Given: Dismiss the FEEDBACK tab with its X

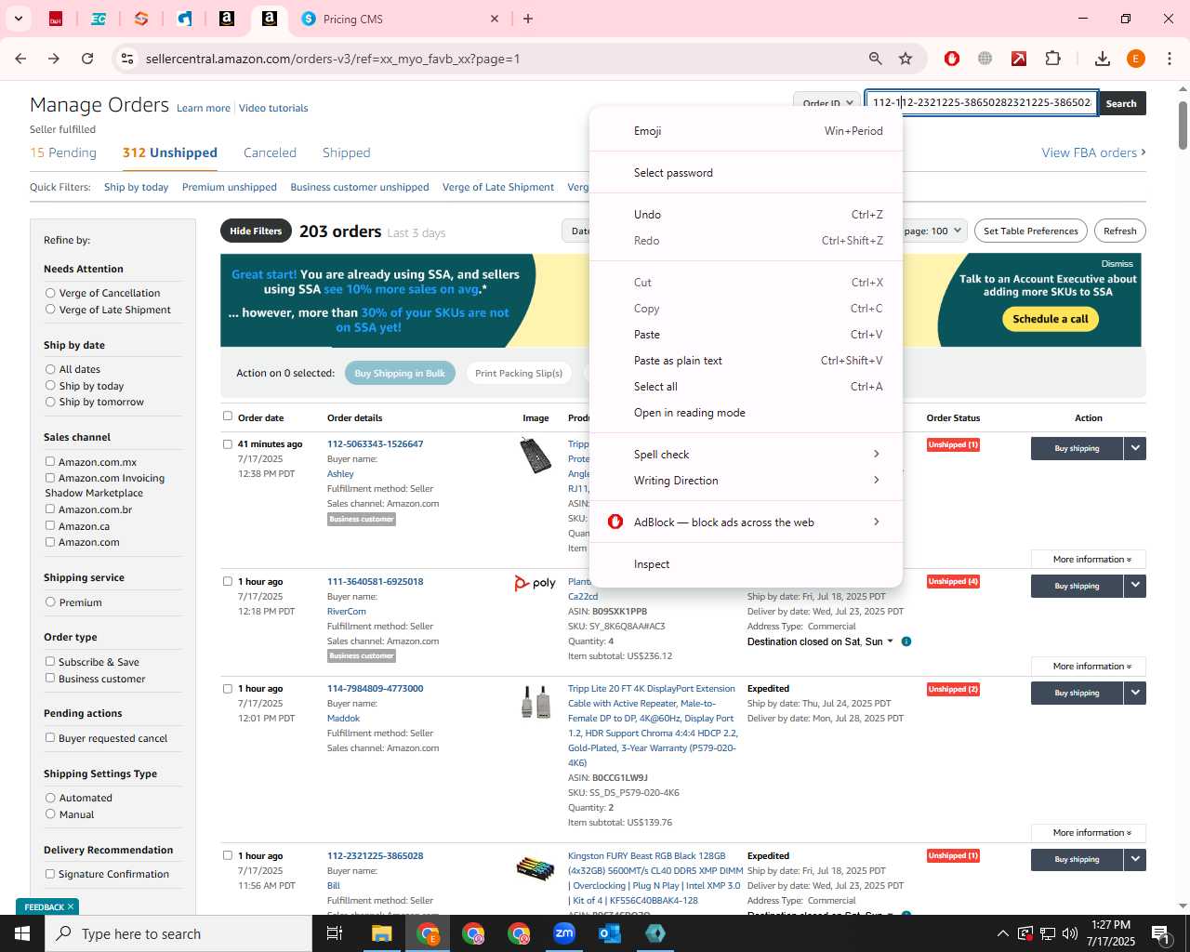Looking at the screenshot, I should tap(71, 906).
